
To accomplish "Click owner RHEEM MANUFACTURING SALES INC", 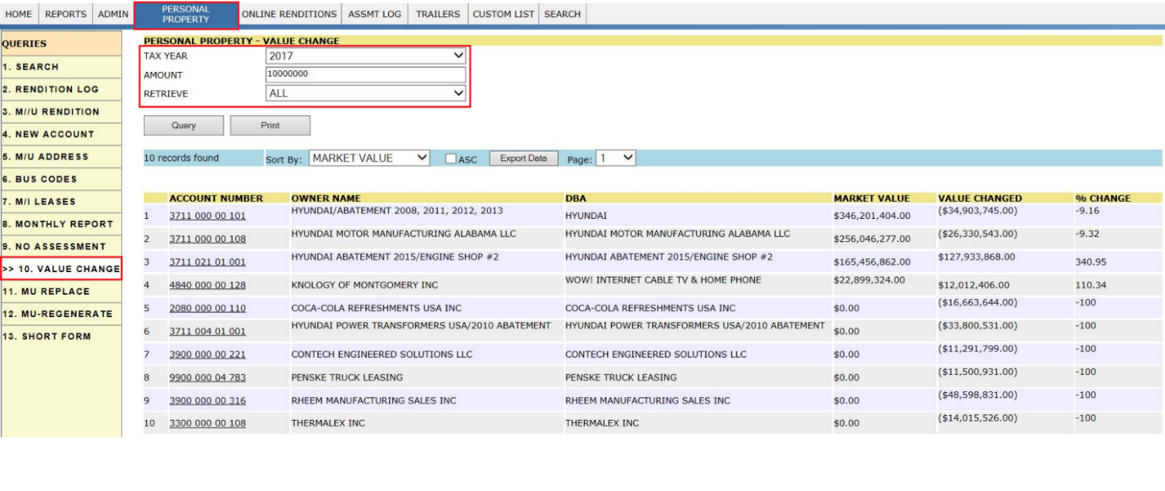I will 374,401.
